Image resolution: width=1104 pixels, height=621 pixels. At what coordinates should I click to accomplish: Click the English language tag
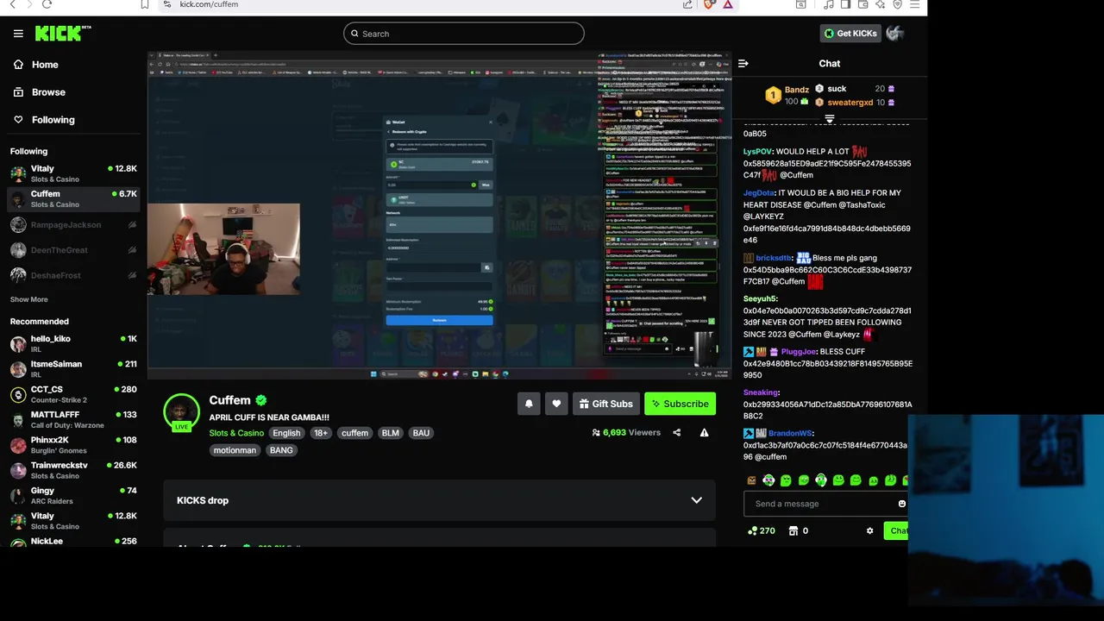tap(286, 433)
